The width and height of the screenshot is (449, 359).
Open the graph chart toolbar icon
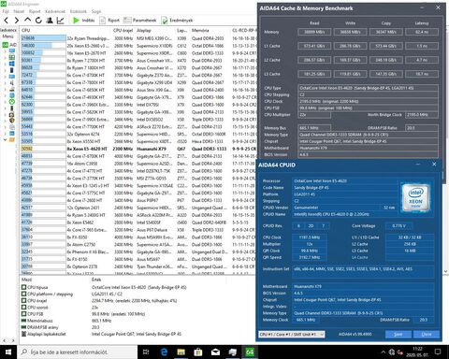(60, 21)
